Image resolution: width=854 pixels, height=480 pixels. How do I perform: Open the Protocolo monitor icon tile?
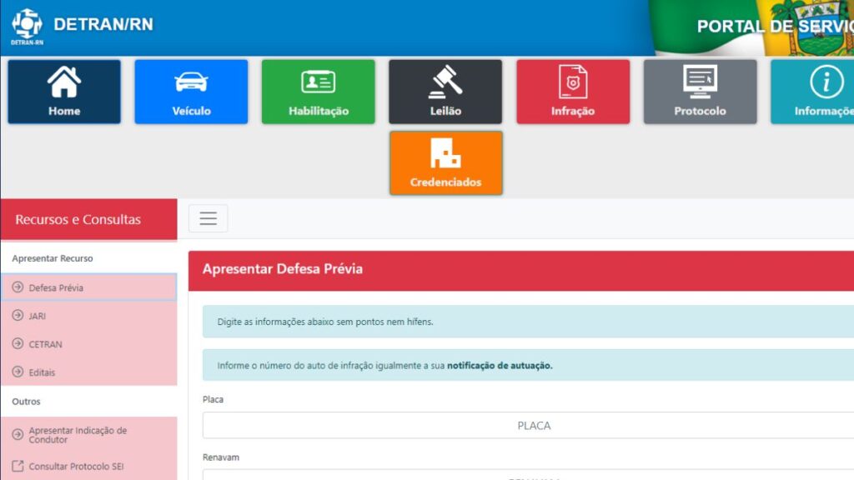[700, 92]
